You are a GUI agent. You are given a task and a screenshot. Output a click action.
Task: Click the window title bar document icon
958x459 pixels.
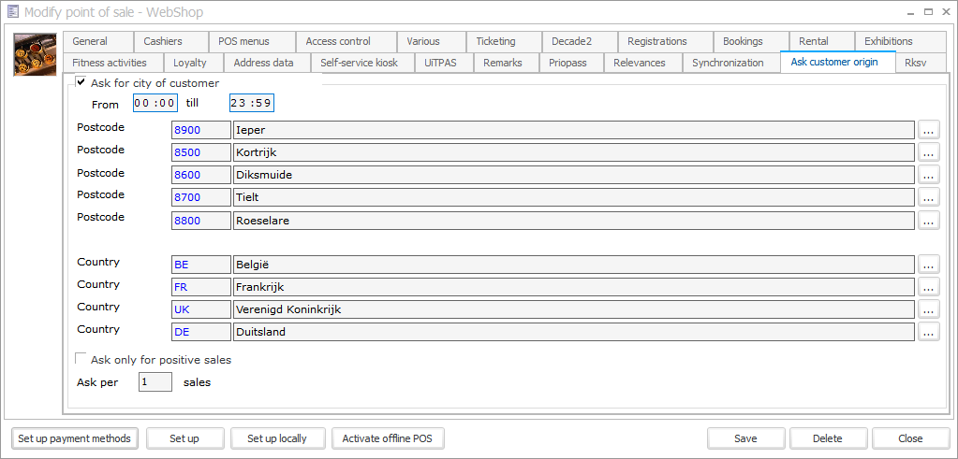point(11,12)
